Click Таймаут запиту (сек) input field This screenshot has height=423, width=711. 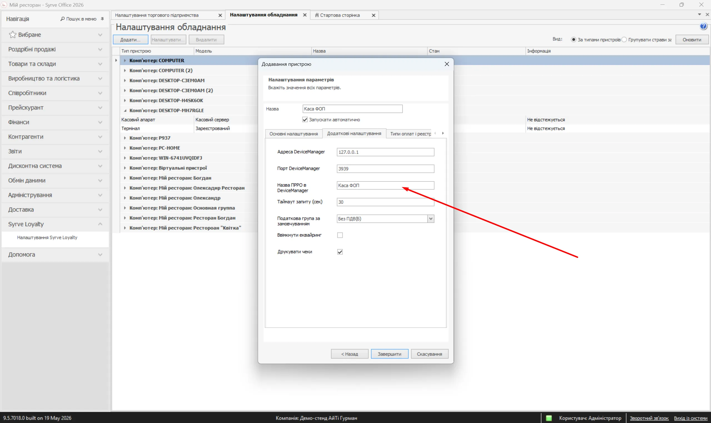(x=385, y=202)
